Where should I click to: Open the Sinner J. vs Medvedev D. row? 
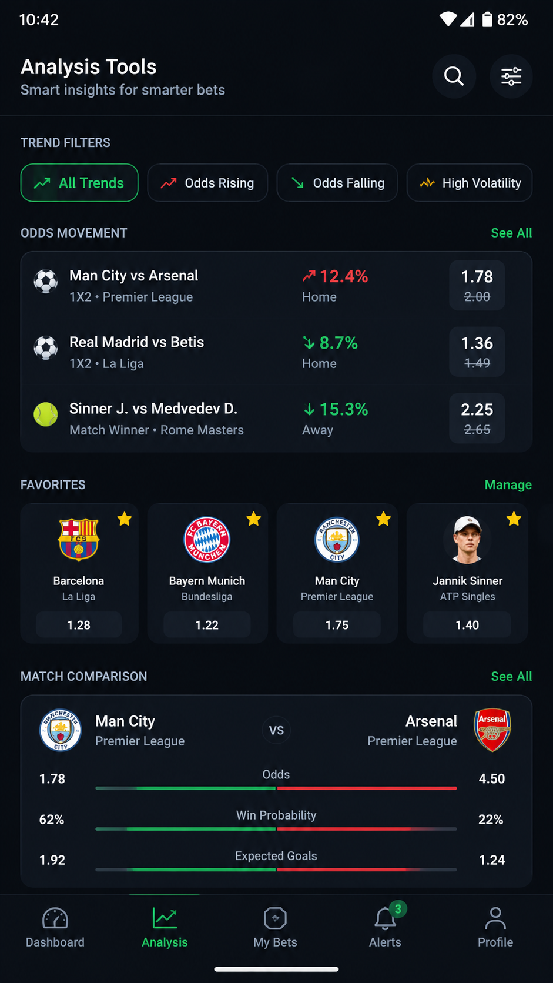(x=276, y=419)
